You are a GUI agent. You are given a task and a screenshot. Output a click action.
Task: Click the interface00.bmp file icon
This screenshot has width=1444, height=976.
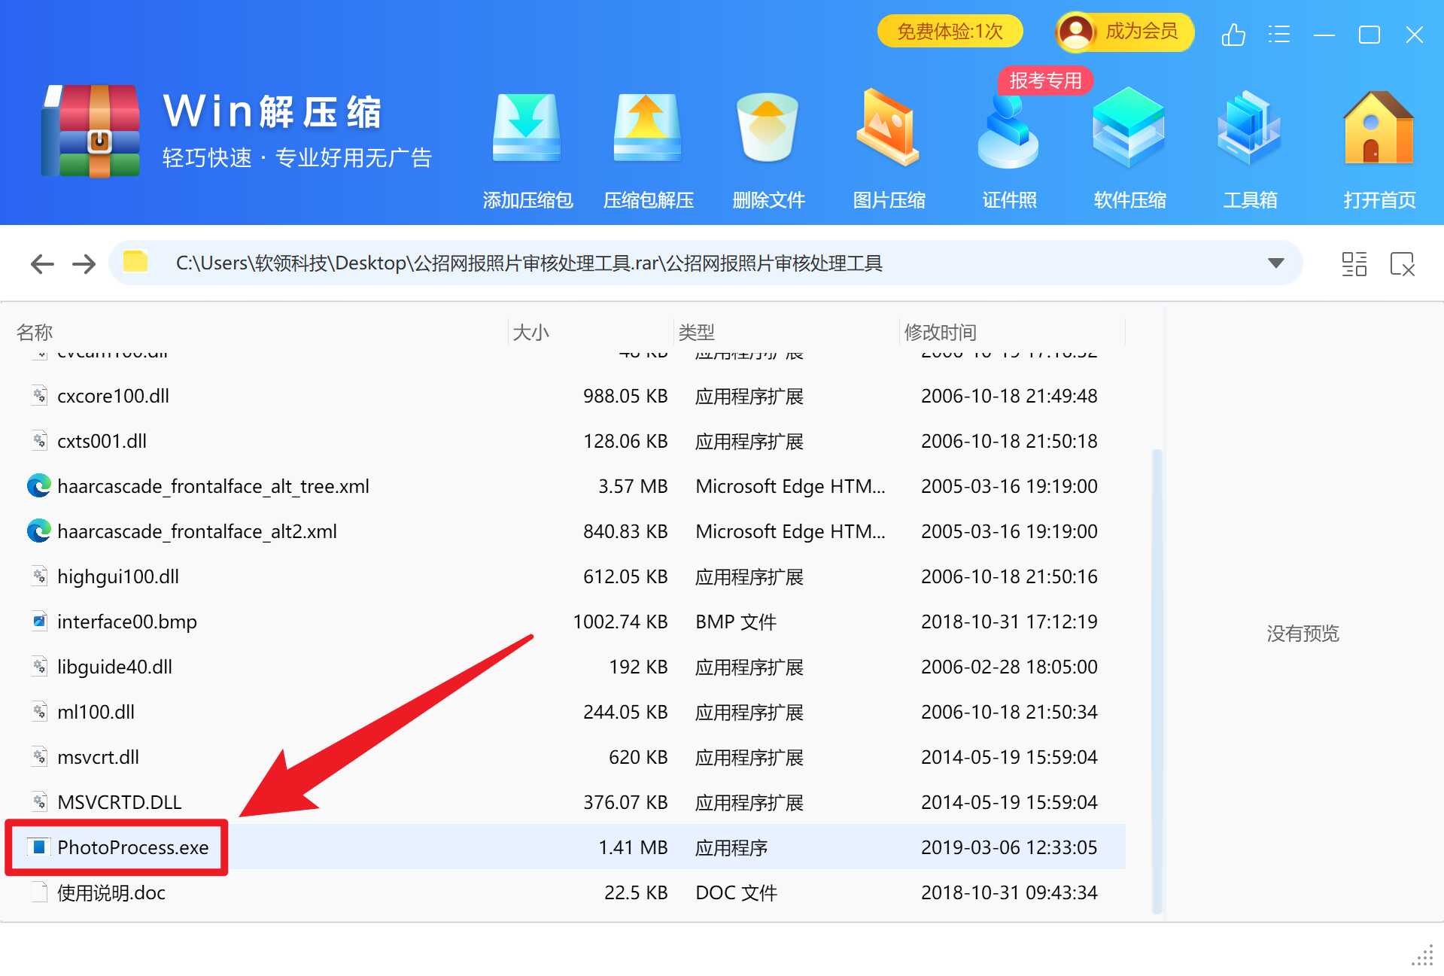click(x=39, y=622)
